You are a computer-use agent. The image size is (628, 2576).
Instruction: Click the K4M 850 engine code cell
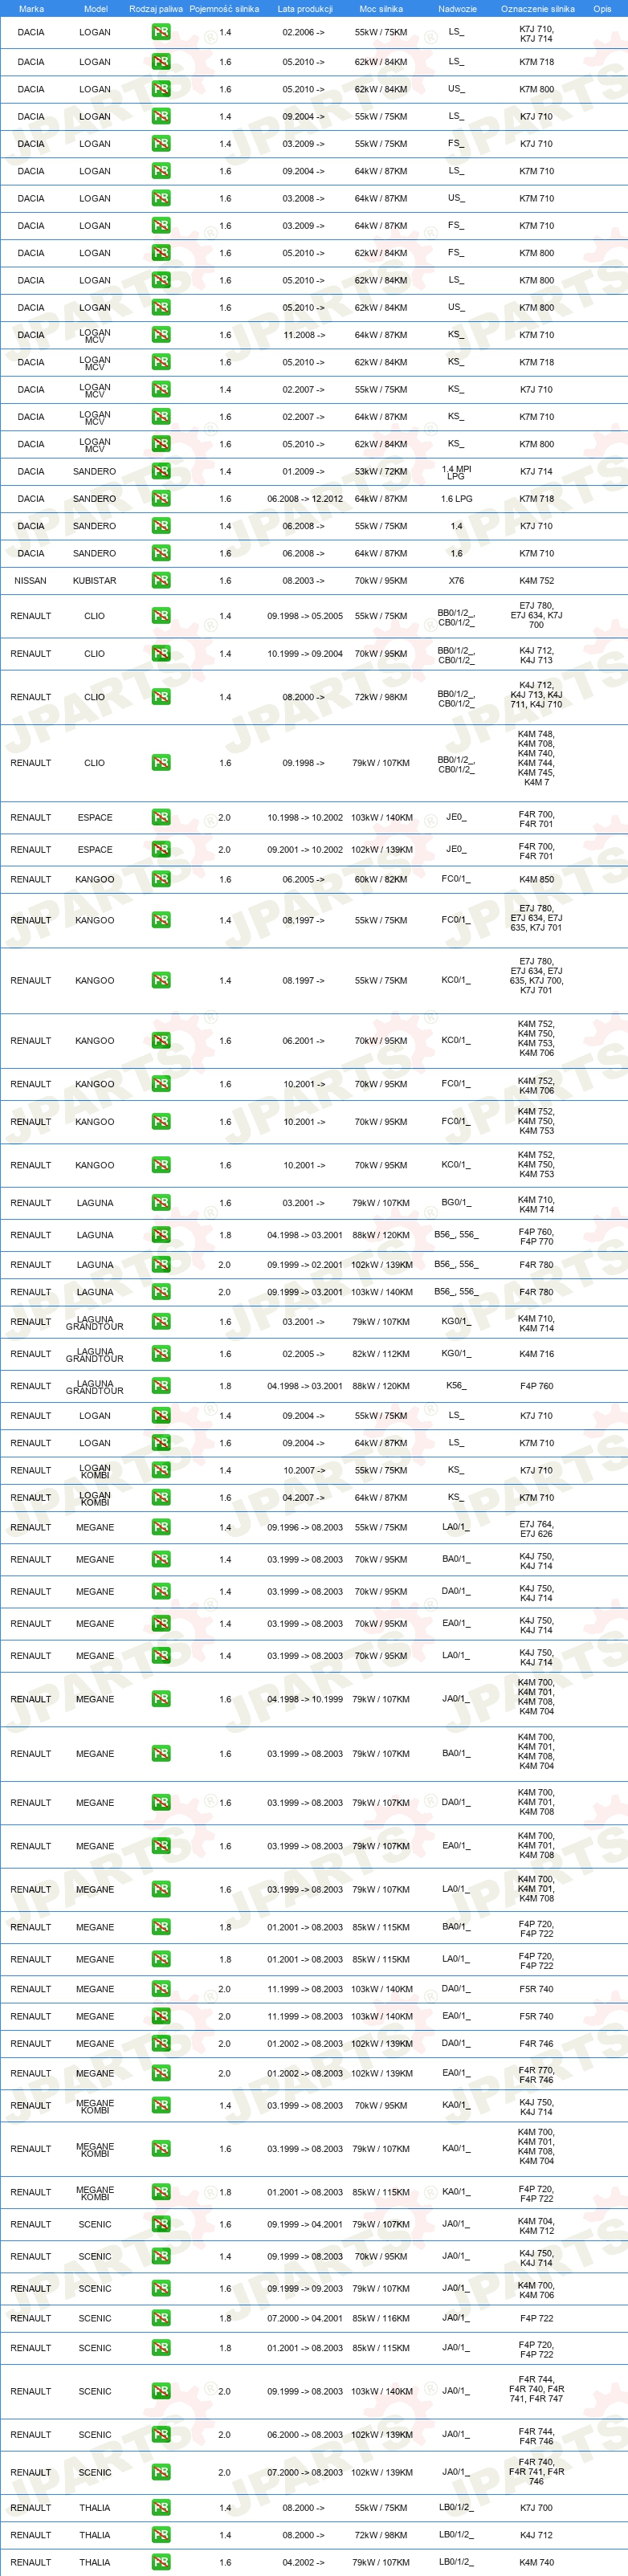coord(536,880)
